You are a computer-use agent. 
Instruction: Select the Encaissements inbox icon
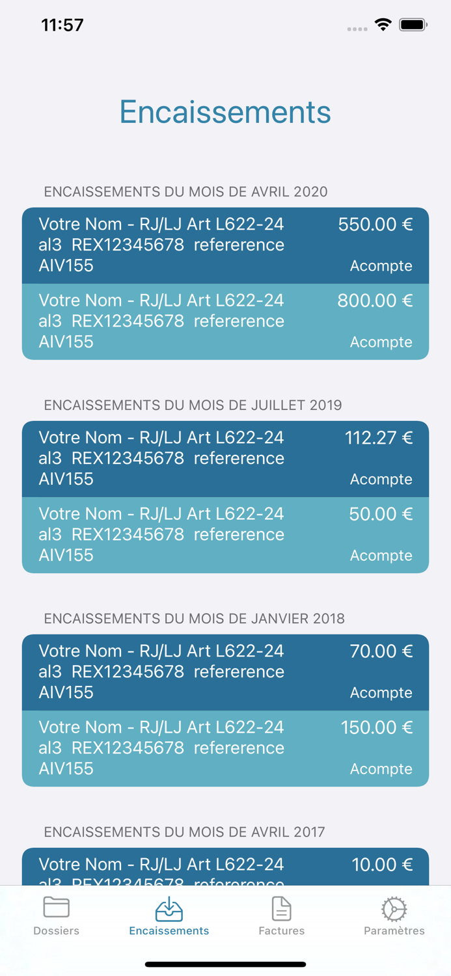[x=169, y=911]
